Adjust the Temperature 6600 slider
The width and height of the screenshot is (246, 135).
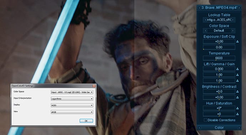pyautogui.click(x=219, y=58)
